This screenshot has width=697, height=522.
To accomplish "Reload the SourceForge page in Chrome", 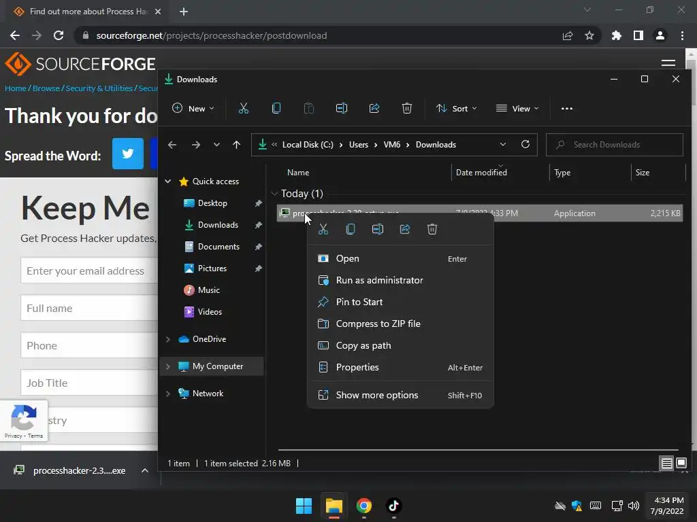I will pos(59,35).
